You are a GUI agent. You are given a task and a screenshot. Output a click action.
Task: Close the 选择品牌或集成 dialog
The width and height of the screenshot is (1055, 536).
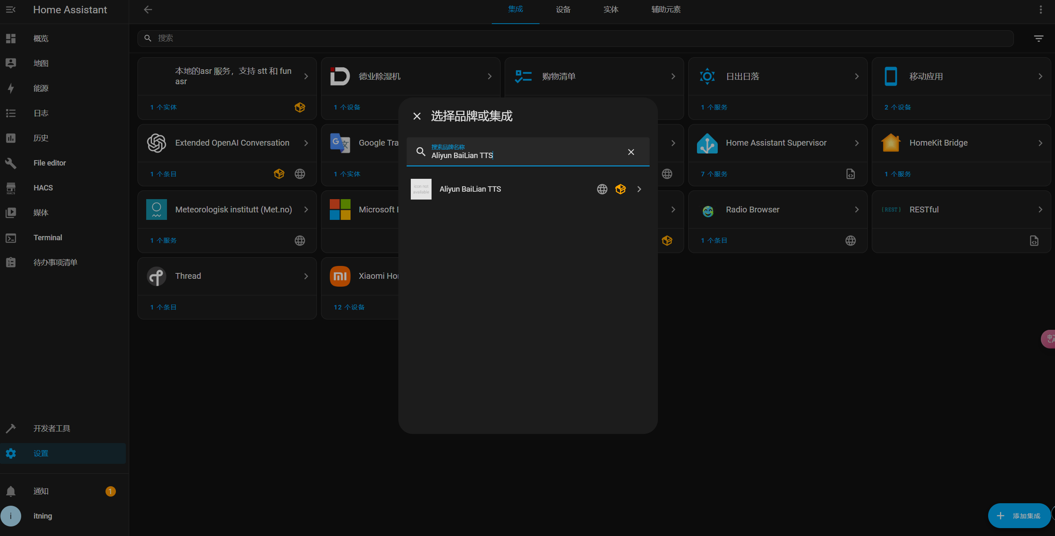coord(417,116)
